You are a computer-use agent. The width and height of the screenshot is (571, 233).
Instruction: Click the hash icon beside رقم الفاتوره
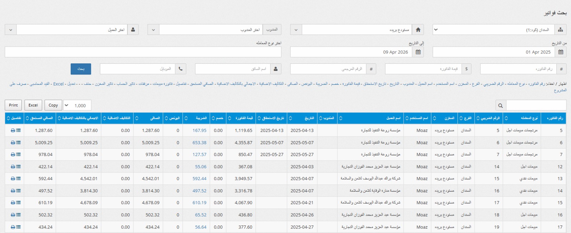(561, 69)
